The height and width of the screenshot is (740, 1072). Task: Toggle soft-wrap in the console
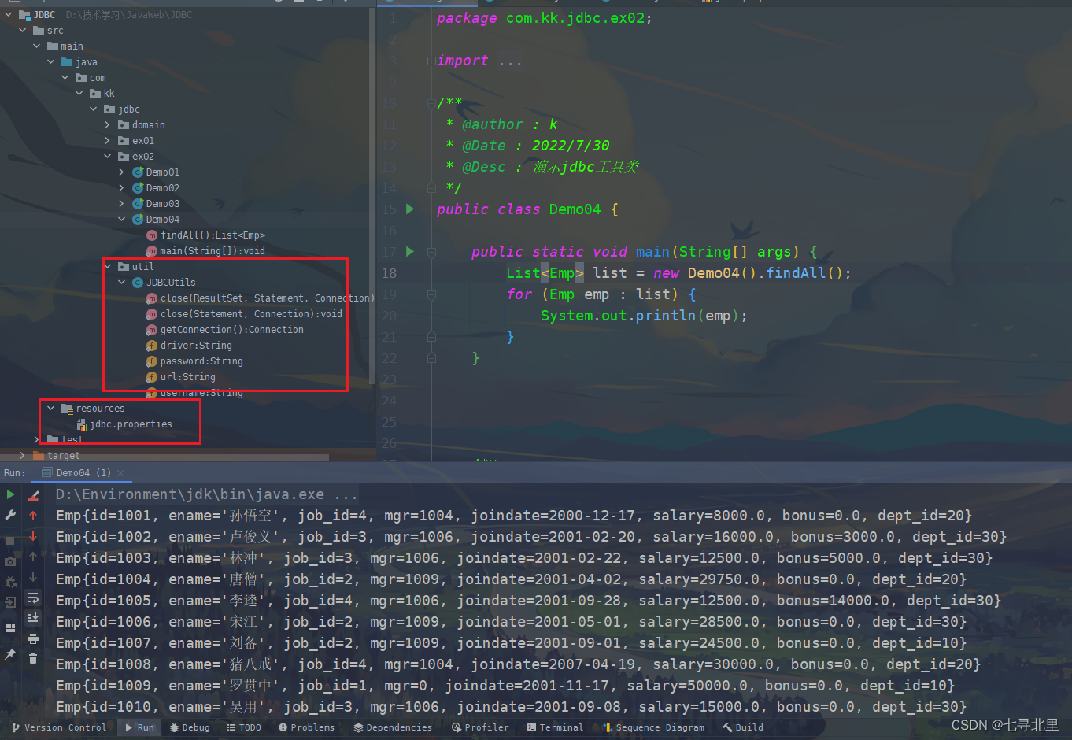tap(33, 598)
